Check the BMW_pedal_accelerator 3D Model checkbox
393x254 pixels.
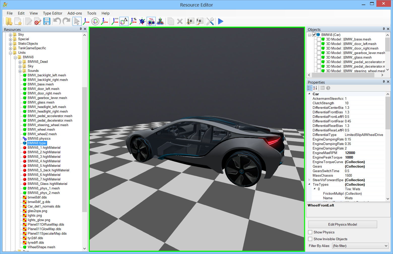pos(319,62)
